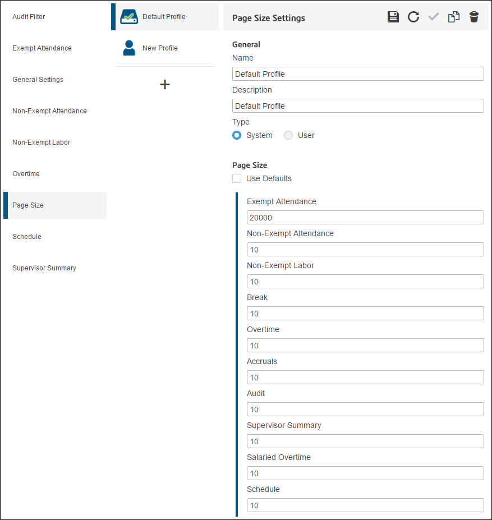Click the plus icon to add profile
The height and width of the screenshot is (520, 492).
pyautogui.click(x=165, y=84)
